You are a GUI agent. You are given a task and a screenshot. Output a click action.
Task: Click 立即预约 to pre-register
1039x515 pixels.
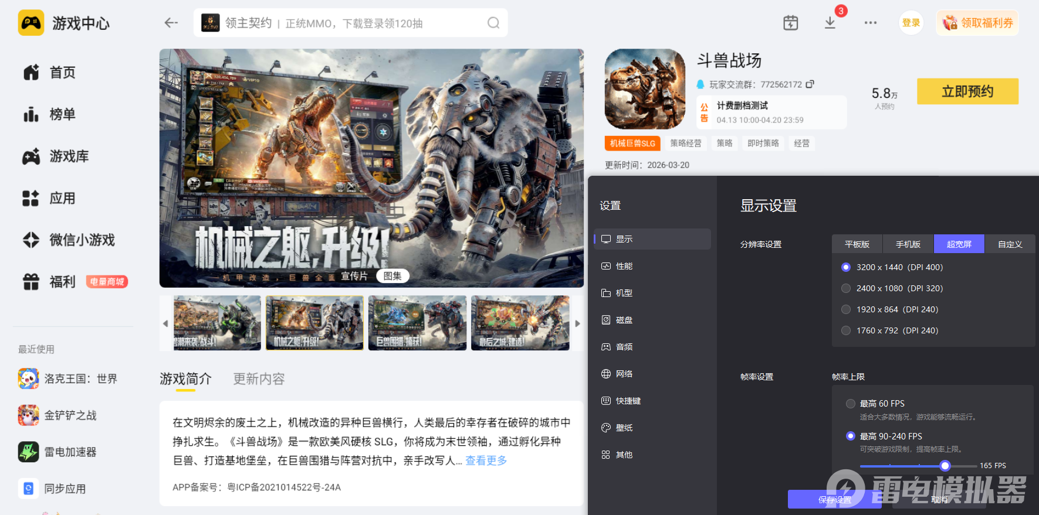tap(968, 91)
